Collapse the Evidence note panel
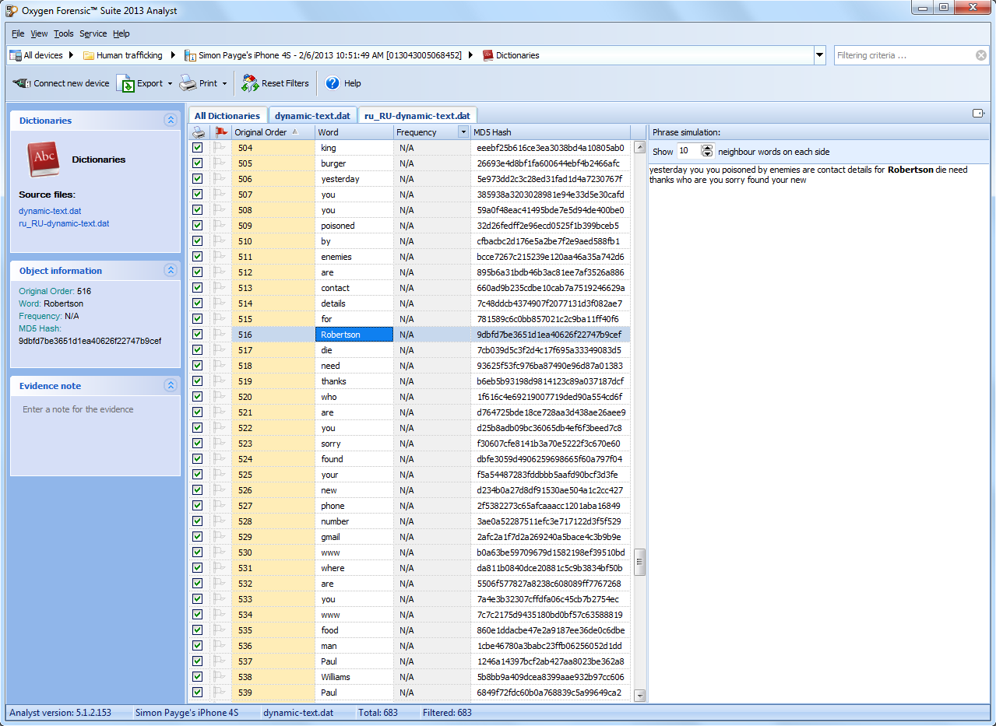 point(171,386)
